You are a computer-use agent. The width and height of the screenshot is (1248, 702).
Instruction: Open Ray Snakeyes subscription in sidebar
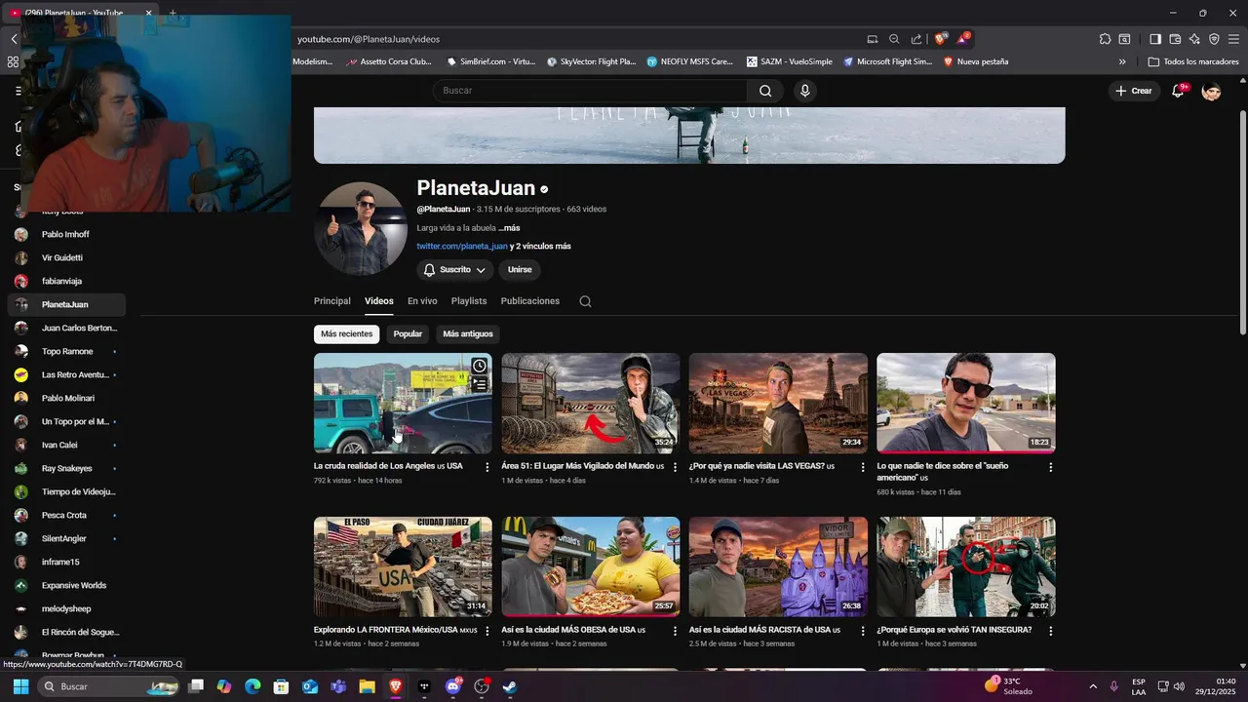tap(66, 468)
